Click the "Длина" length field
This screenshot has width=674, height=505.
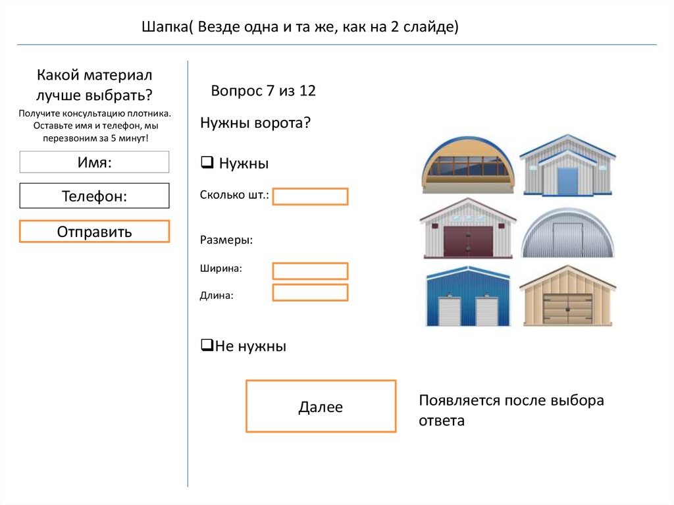[311, 292]
